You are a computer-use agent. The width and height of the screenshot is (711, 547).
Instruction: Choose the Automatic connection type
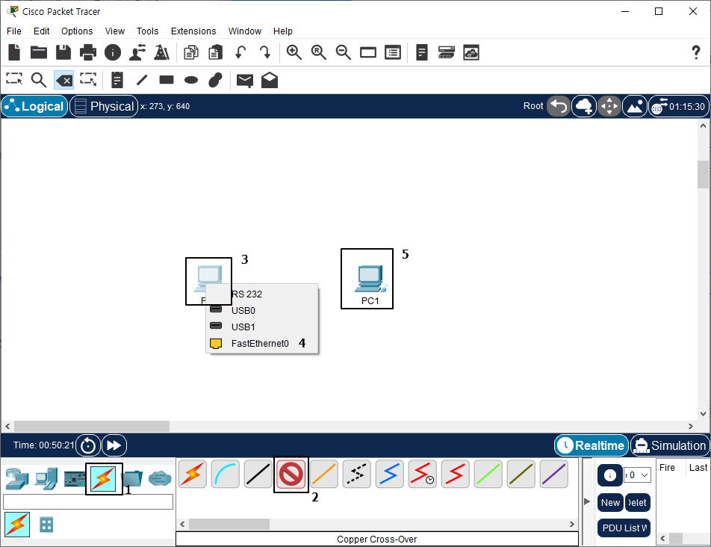pyautogui.click(x=192, y=474)
